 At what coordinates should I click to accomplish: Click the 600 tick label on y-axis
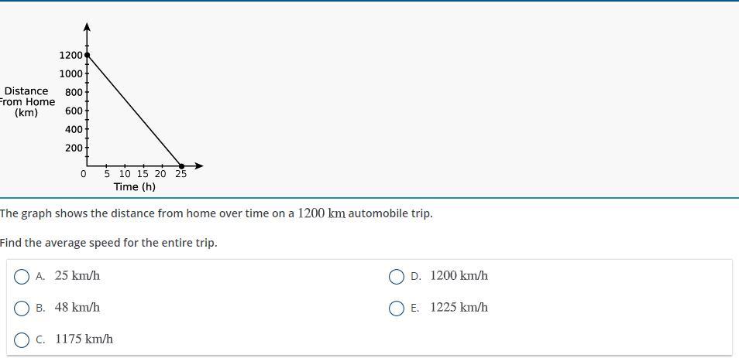pos(74,111)
